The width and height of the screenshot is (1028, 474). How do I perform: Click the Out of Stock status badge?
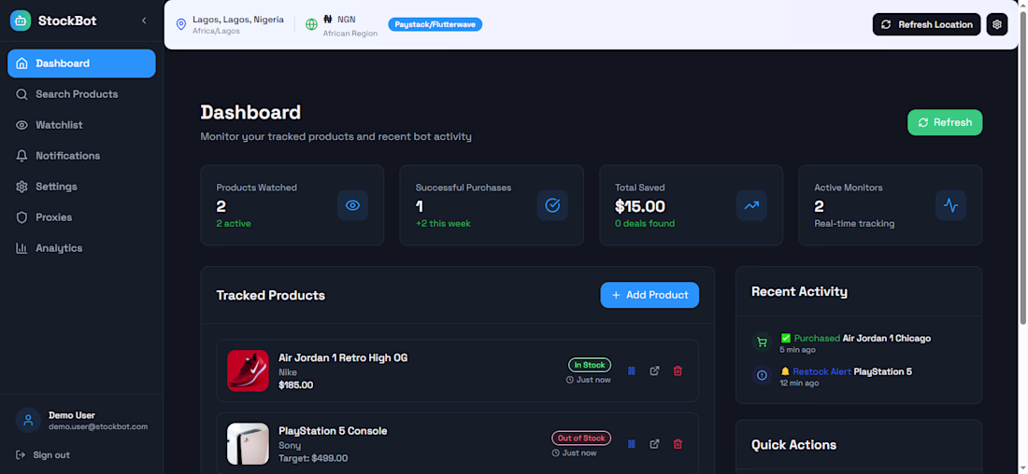point(581,438)
